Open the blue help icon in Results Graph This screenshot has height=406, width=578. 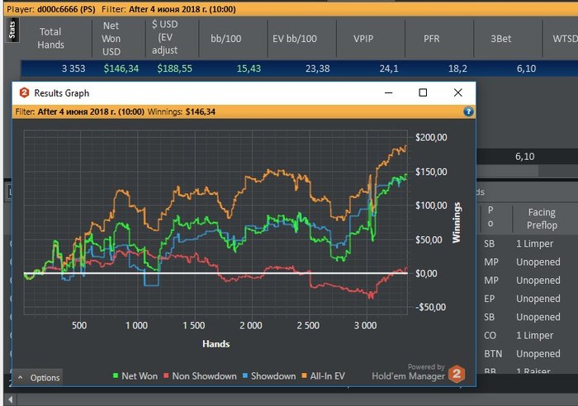[x=468, y=111]
